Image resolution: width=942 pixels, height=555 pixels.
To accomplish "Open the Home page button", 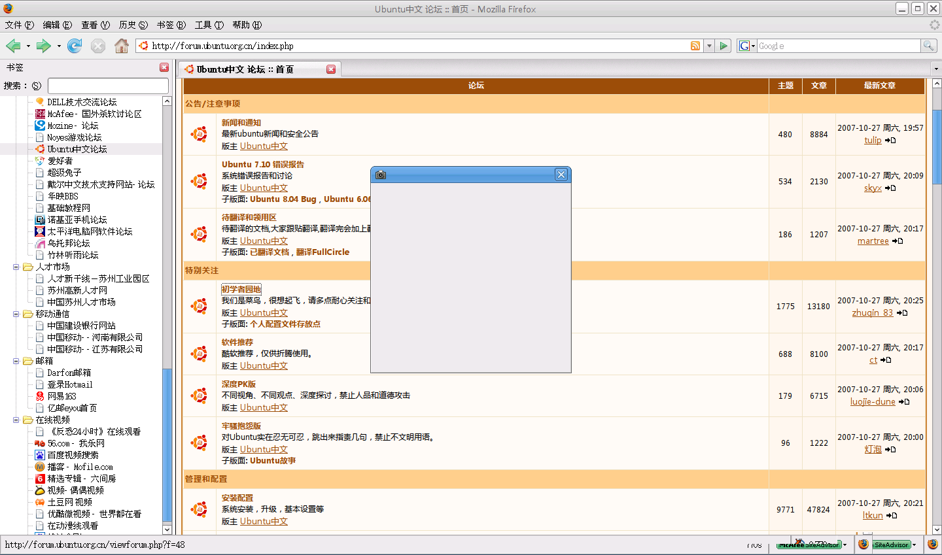I will 122,46.
